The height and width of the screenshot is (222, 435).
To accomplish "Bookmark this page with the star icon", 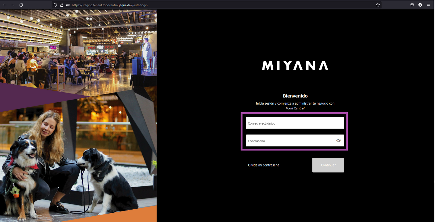I will pyautogui.click(x=378, y=5).
